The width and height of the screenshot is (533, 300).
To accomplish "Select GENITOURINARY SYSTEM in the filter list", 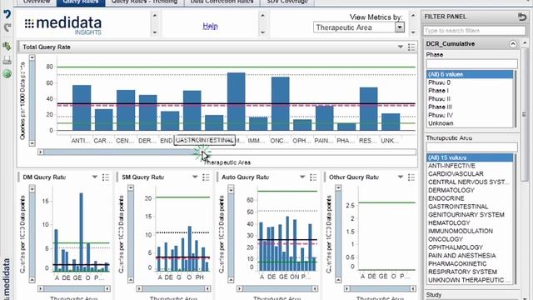I will [470, 215].
